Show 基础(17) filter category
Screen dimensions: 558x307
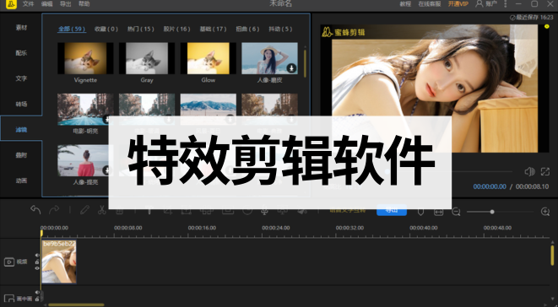(213, 29)
